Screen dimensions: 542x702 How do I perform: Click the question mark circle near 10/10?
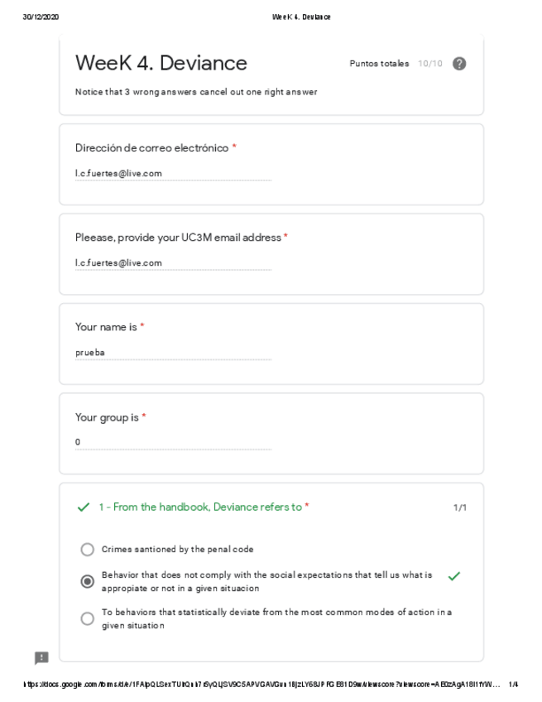(461, 62)
